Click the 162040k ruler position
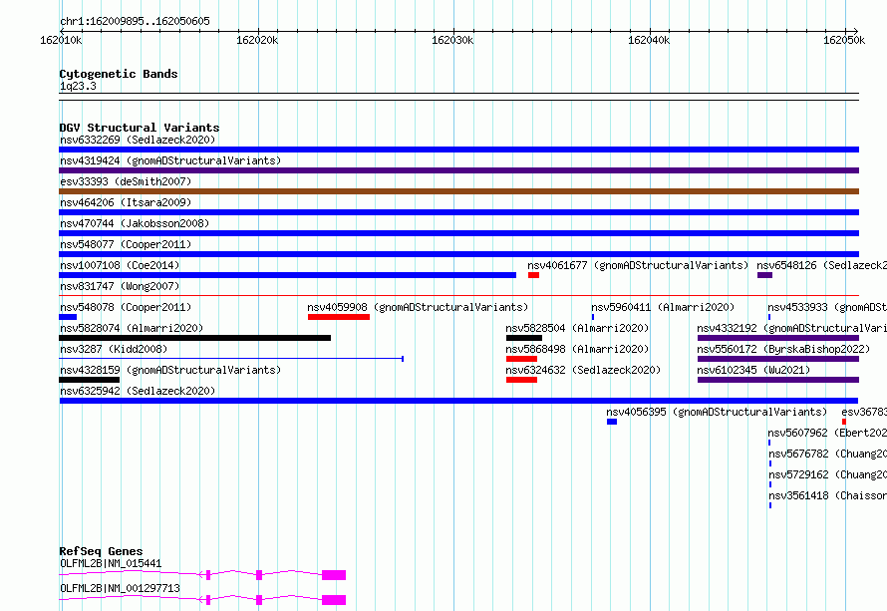The height and width of the screenshot is (611, 887). click(x=649, y=40)
